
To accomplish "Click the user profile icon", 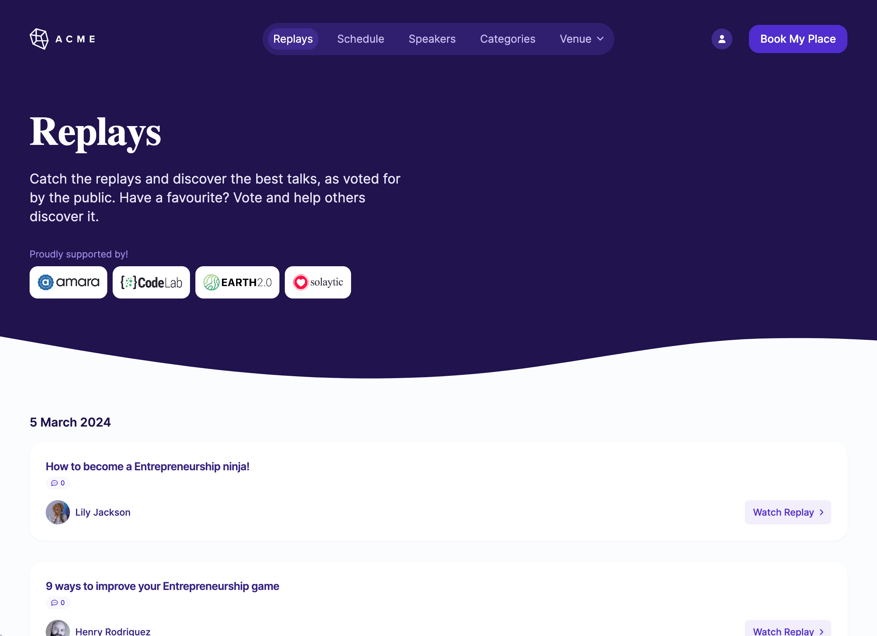I will tap(722, 39).
